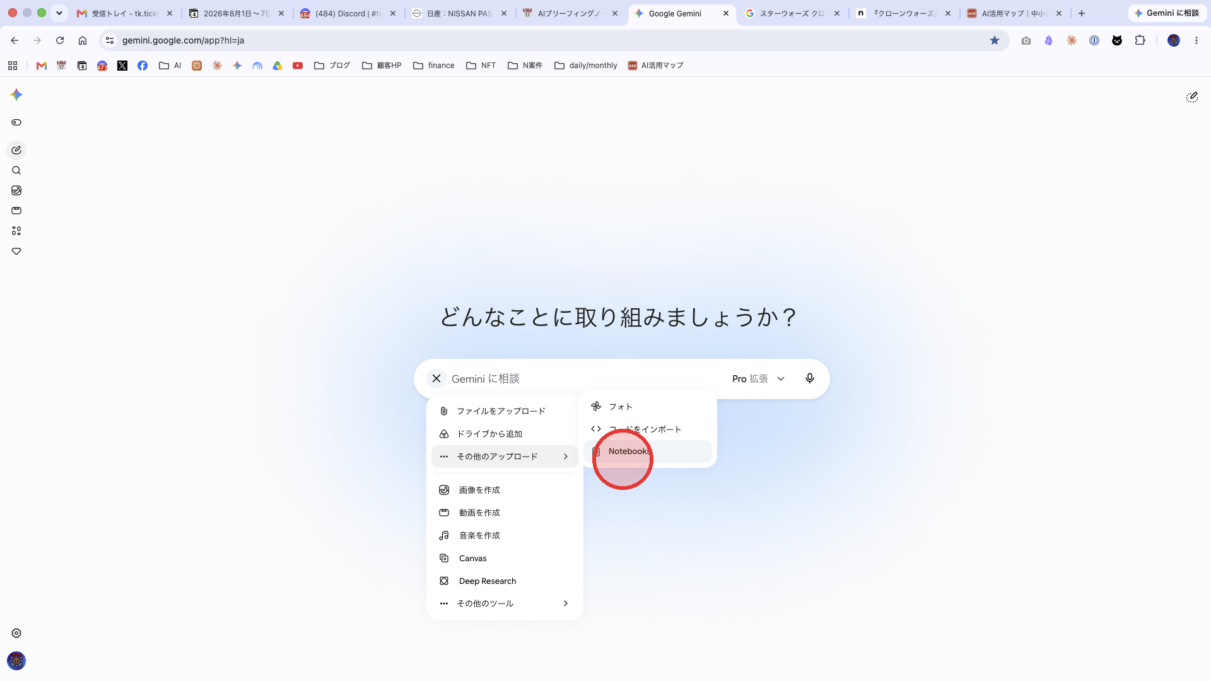Close the upload menu with X button
Screen dimensions: 1211x681
436,378
